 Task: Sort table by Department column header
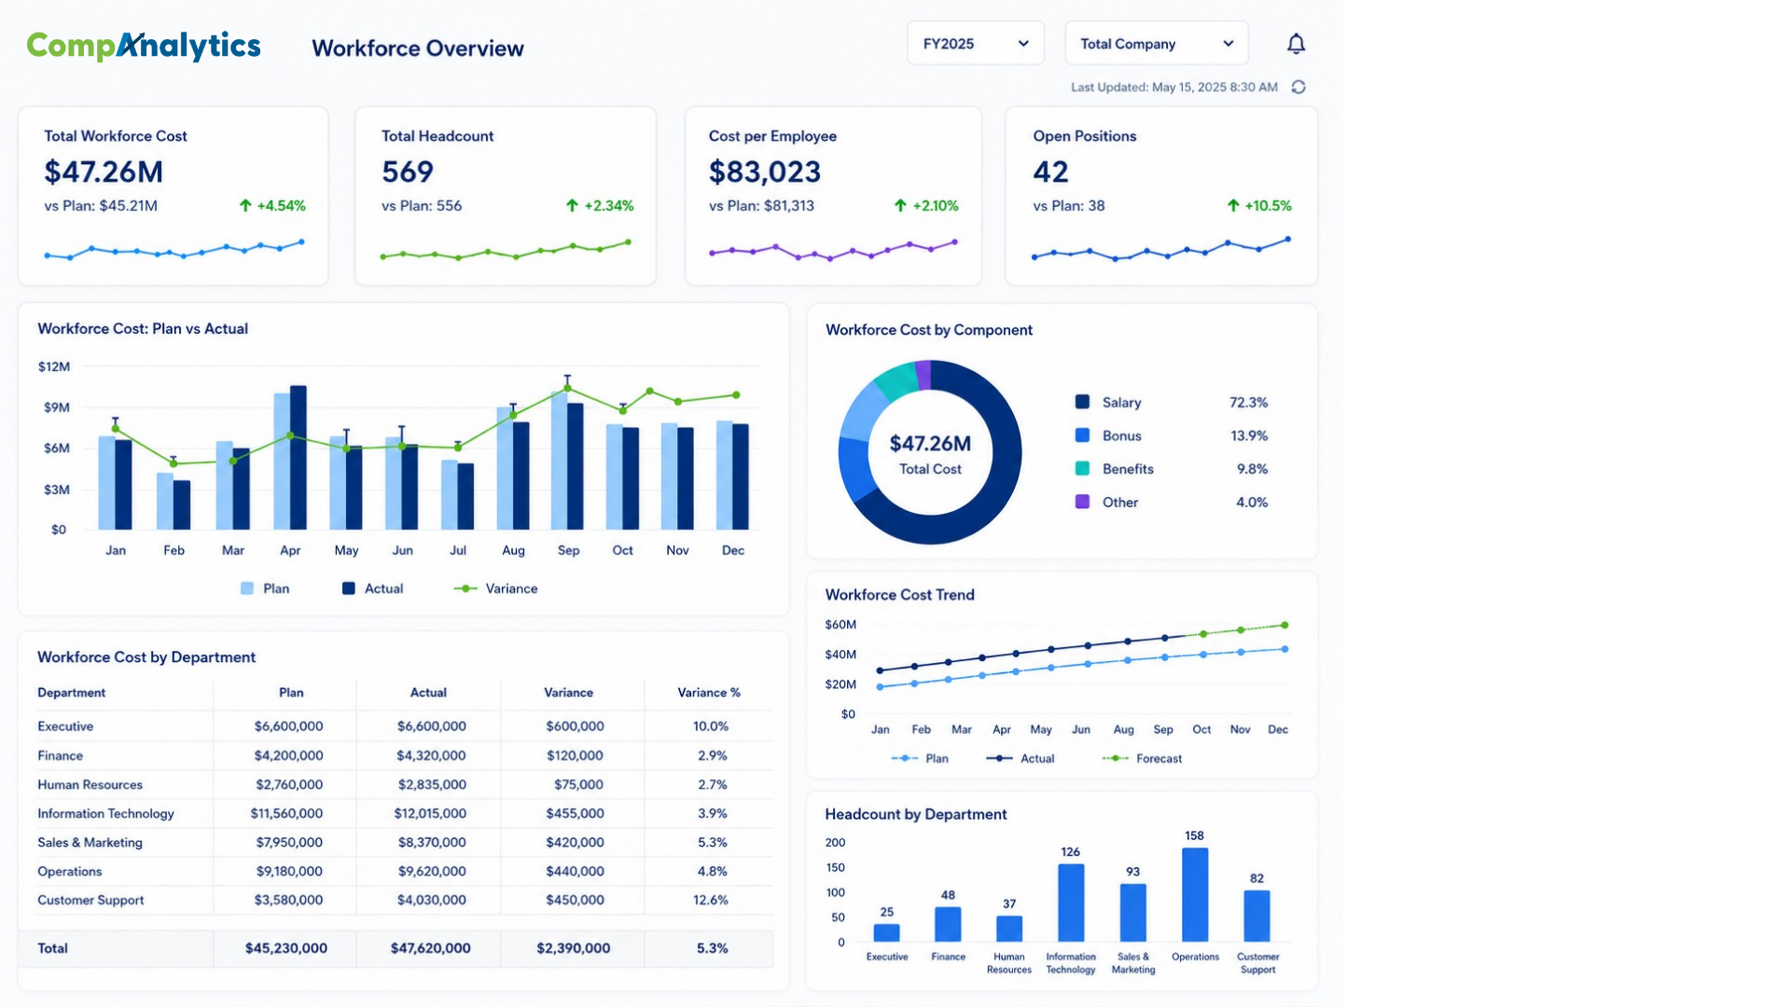coord(71,693)
